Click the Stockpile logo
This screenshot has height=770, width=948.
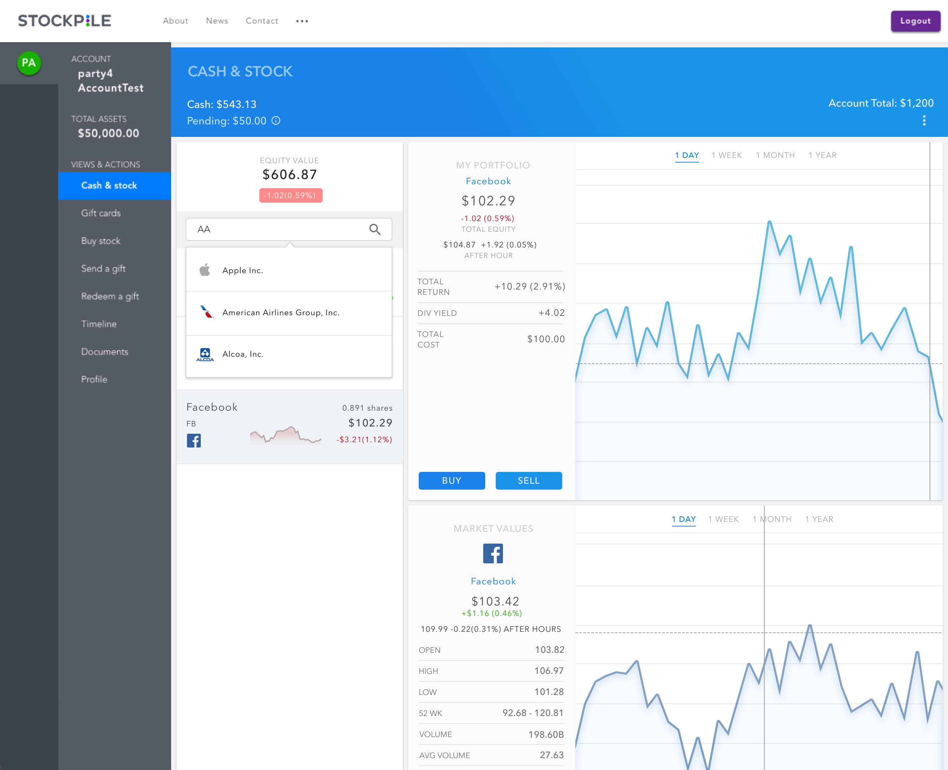(64, 20)
